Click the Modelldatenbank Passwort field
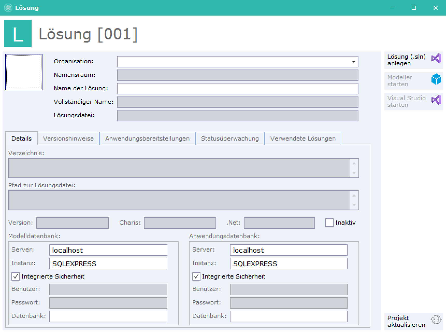The height and width of the screenshot is (333, 446). pos(108,303)
